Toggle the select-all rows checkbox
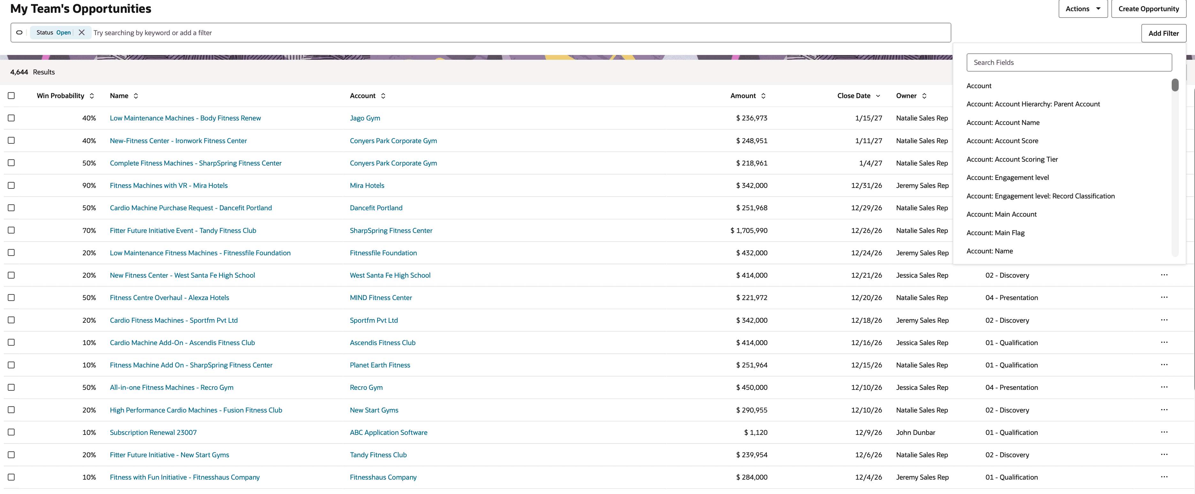The width and height of the screenshot is (1195, 494). [11, 96]
